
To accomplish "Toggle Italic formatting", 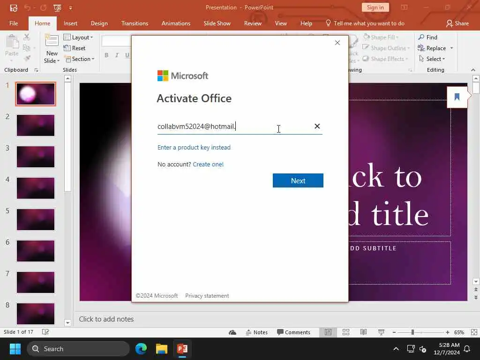I will [x=117, y=55].
